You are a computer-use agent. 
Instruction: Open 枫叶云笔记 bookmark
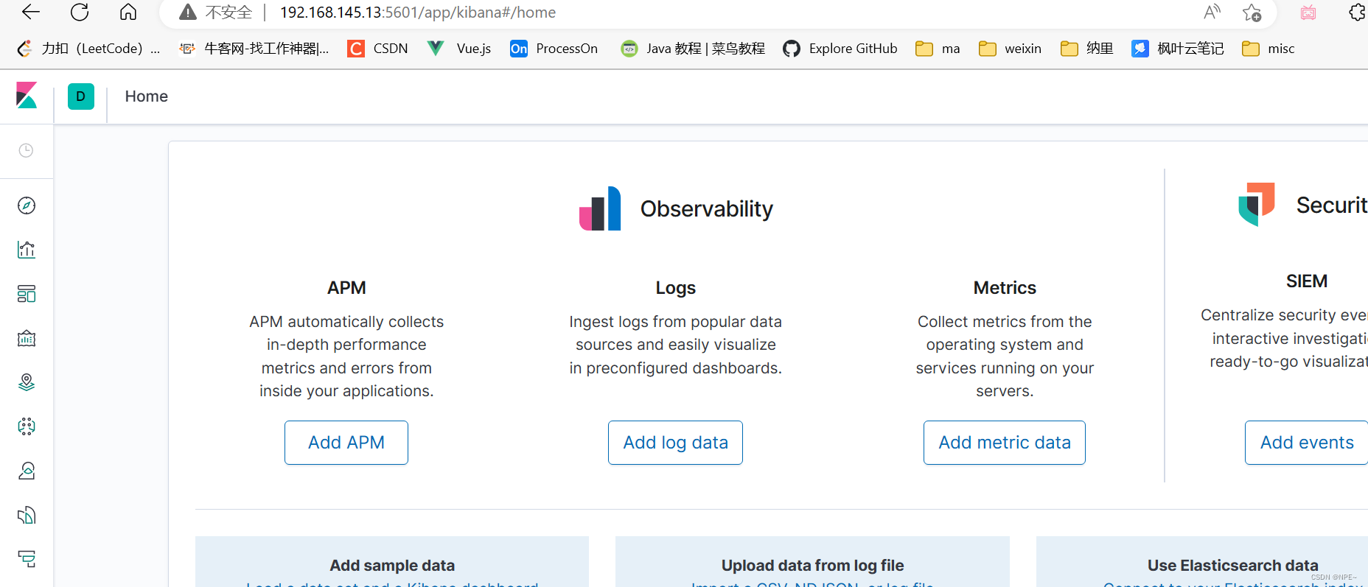(x=1178, y=49)
